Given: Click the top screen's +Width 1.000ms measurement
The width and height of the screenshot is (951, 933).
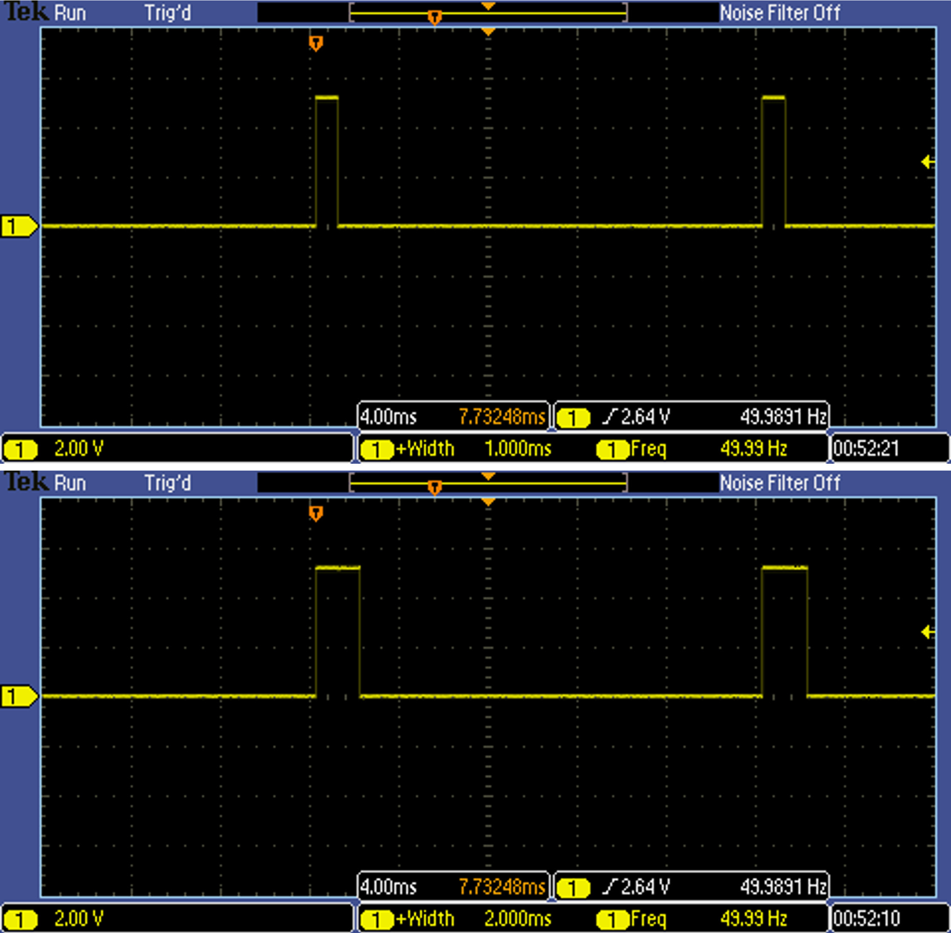Looking at the screenshot, I should (x=456, y=449).
